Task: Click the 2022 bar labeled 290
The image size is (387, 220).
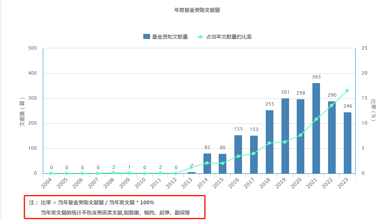Action: tap(332, 137)
